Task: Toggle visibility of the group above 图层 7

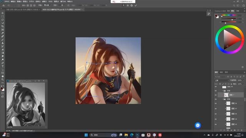Action: (216, 91)
